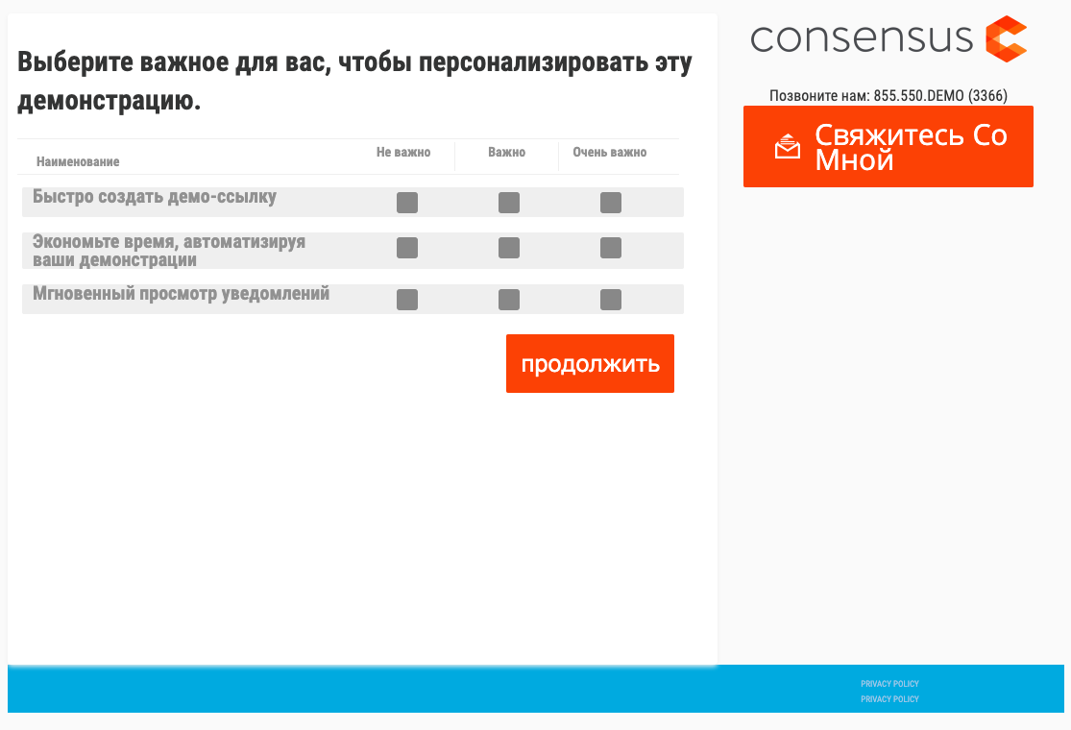Click the 'Свяжитесь Со Мной' button

[x=888, y=146]
